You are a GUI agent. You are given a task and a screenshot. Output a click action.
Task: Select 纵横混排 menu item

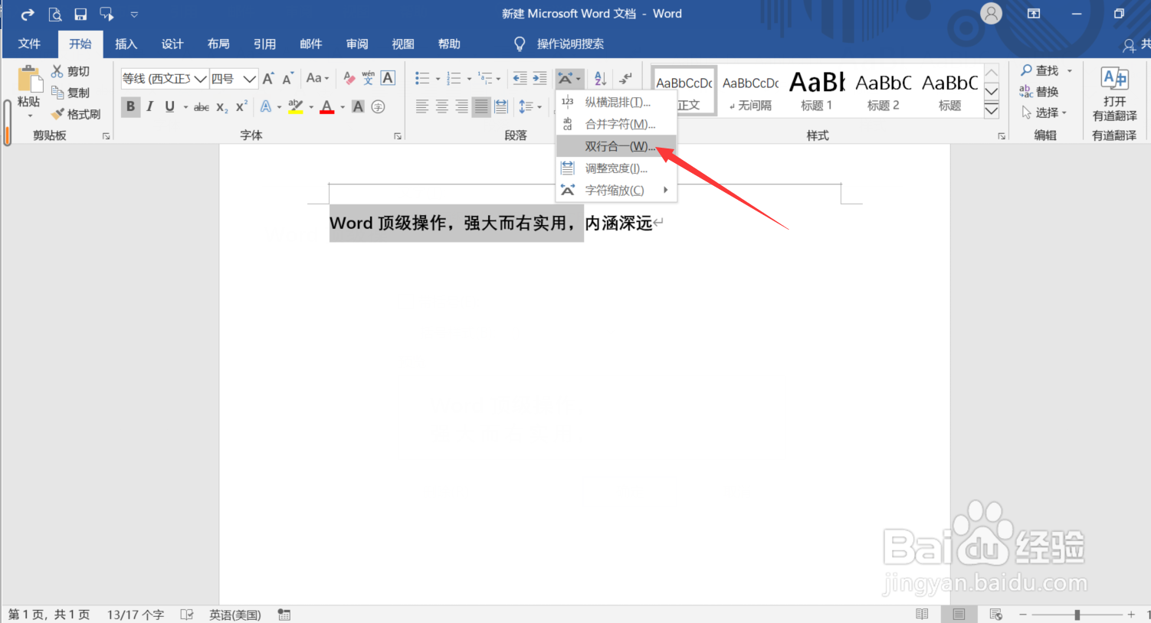616,102
